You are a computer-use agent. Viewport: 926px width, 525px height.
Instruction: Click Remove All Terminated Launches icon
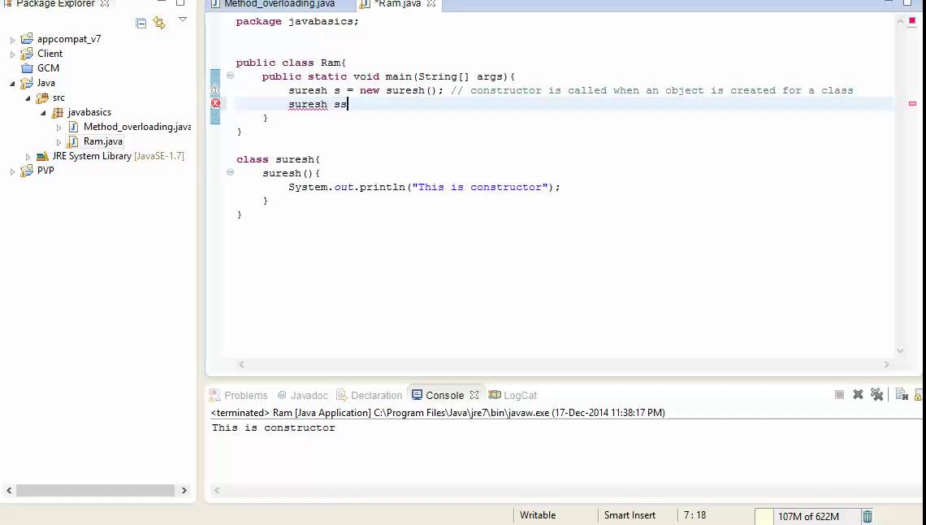877,394
